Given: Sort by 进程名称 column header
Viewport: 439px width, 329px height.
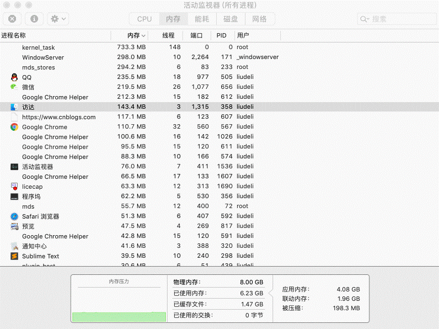Looking at the screenshot, I should (55, 35).
